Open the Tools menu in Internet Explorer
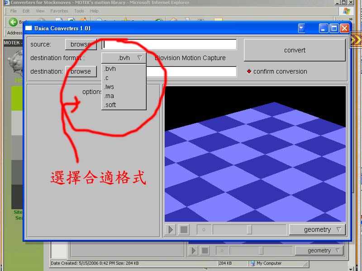The height and width of the screenshot is (271, 362). (79, 11)
